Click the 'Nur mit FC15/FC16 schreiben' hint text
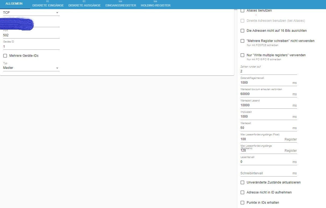Image resolution: width=326 pixels, height=208 pixels. pos(264,59)
